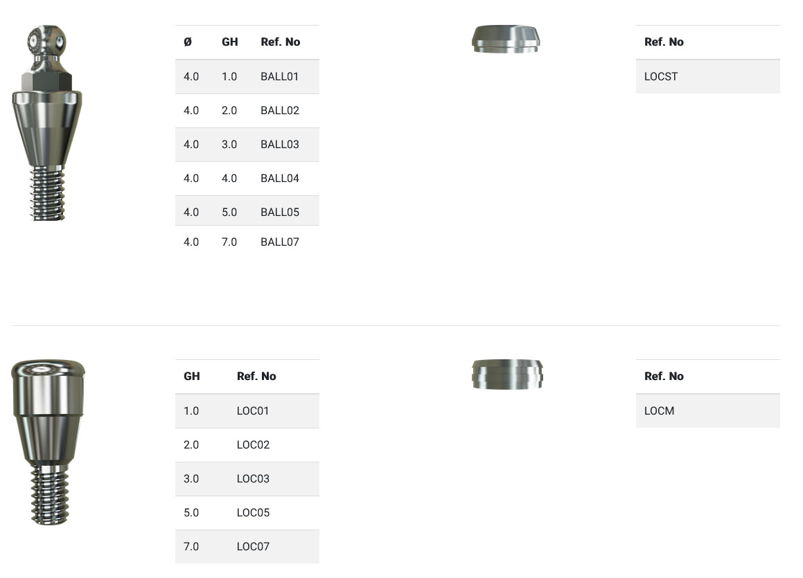This screenshot has height=578, width=803.
Task: Select the BALL04 reference entry
Action: [280, 179]
